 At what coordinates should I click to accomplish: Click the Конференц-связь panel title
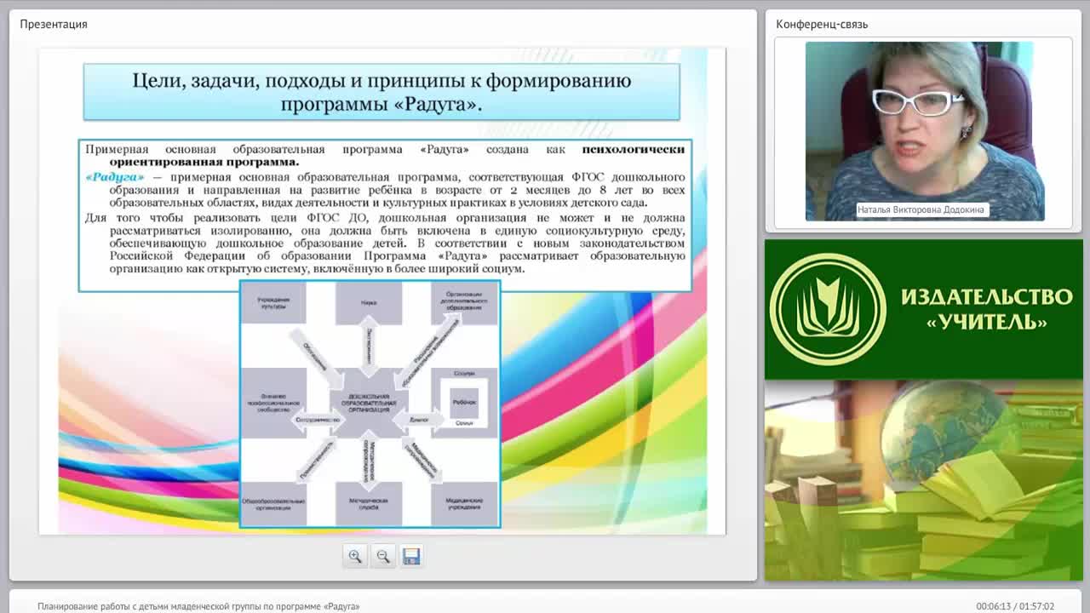pos(822,24)
